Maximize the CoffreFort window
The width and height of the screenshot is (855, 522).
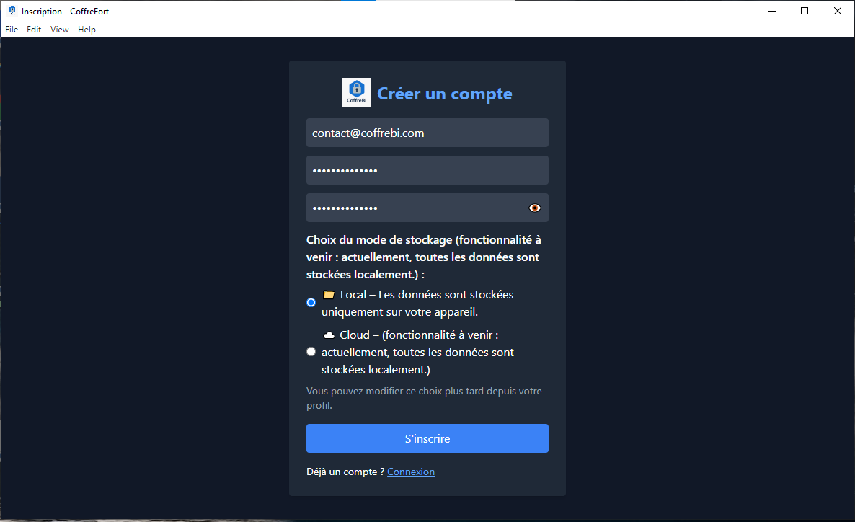point(805,11)
